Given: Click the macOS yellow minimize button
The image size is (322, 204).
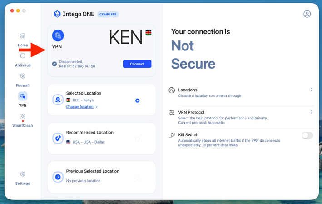Looking at the screenshot, I should 18,11.
